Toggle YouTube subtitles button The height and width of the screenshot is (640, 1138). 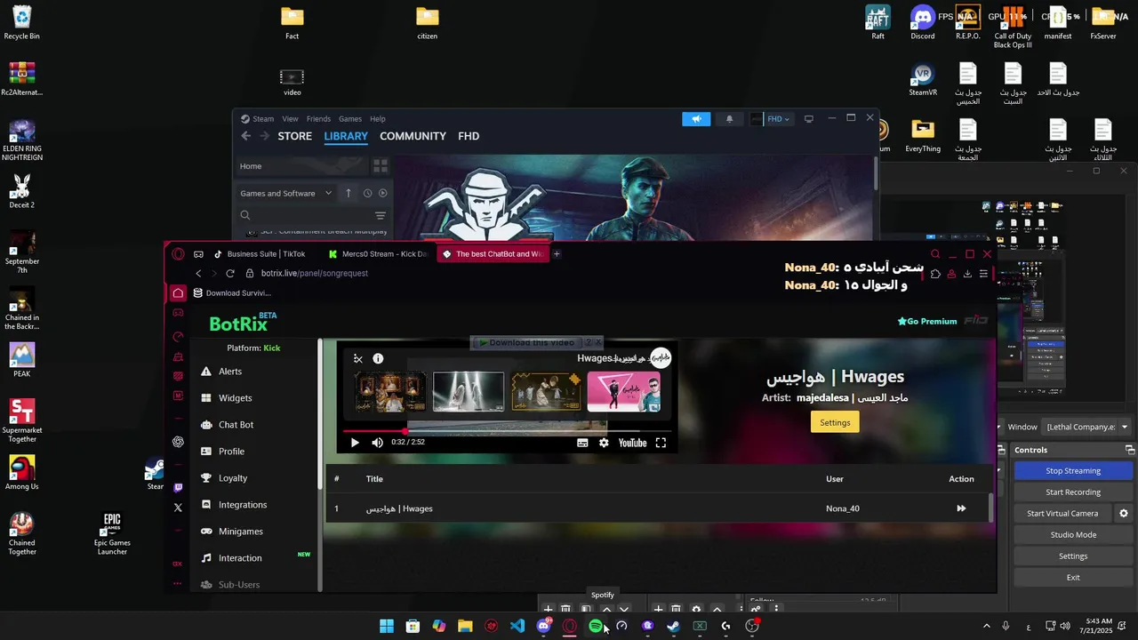tap(582, 443)
